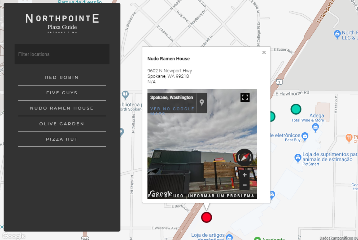This screenshot has width=358, height=240.
Task: Click the E Birch Ave street label
Action: tap(180, 208)
